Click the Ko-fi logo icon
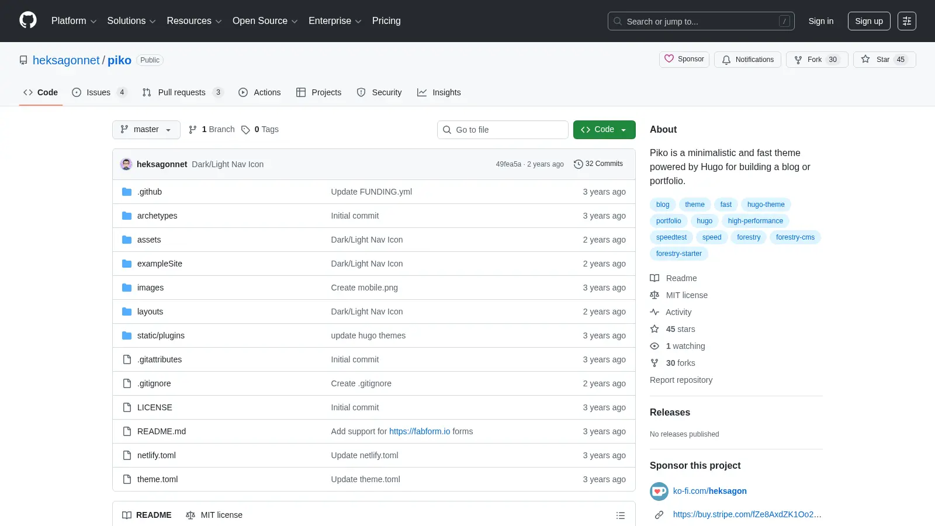935x526 pixels. click(x=659, y=492)
